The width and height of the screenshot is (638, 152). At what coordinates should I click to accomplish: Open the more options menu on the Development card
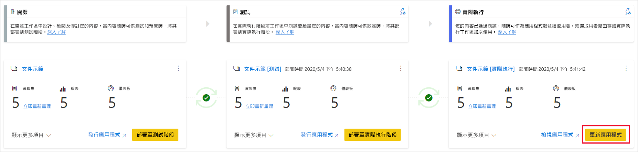[x=178, y=69]
